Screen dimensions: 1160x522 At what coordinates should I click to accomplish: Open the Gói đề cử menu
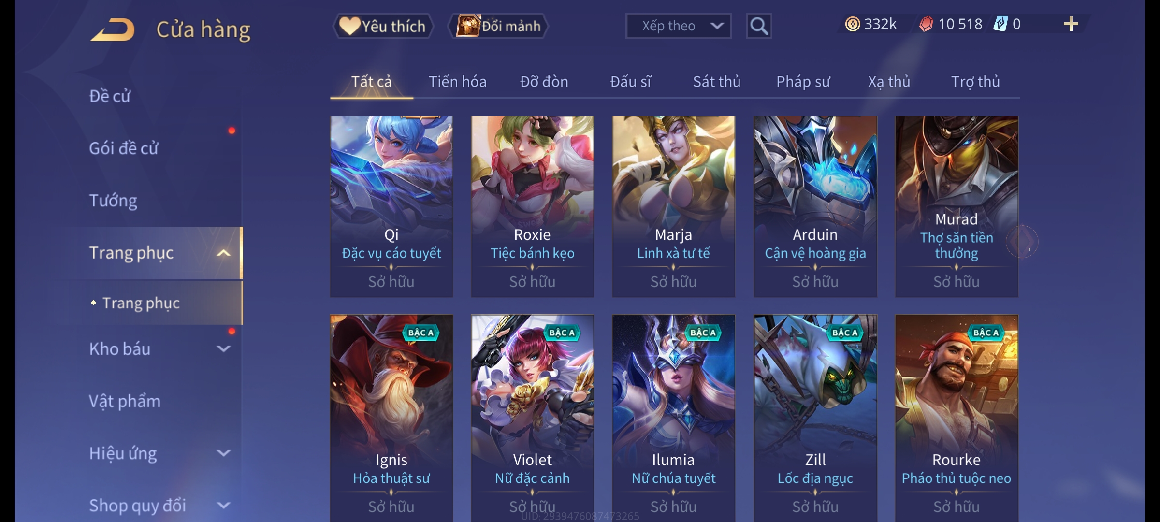123,148
